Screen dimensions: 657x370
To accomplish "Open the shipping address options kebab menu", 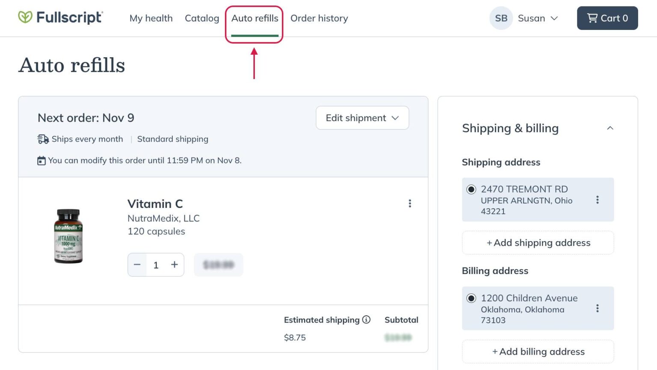I will tap(598, 199).
